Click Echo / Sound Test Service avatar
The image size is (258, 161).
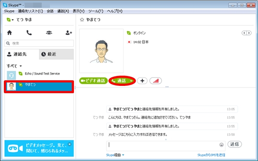pyautogui.click(x=11, y=75)
